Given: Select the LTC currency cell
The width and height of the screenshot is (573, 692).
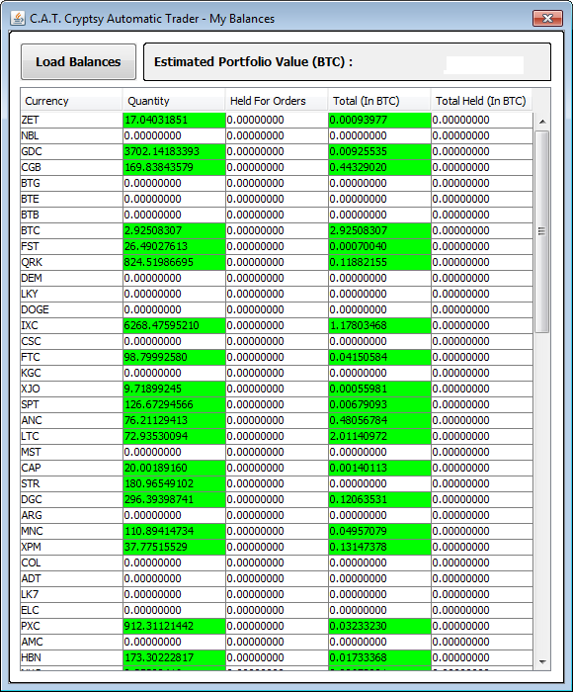Looking at the screenshot, I should pyautogui.click(x=71, y=437).
